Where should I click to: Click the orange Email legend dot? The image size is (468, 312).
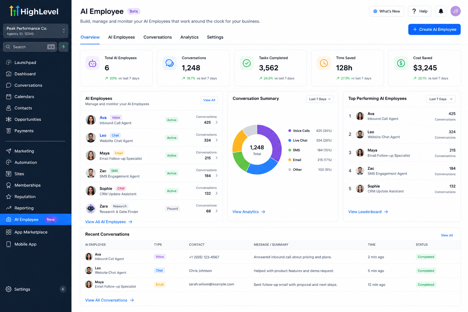[x=290, y=160]
